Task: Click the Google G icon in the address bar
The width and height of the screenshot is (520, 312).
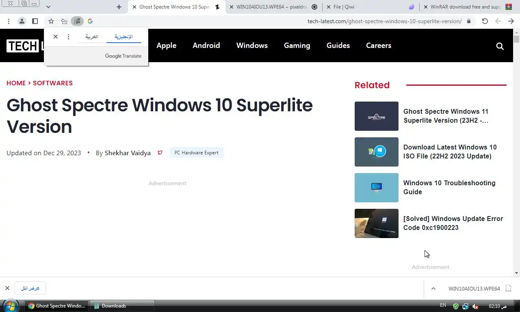Action: pyautogui.click(x=90, y=21)
